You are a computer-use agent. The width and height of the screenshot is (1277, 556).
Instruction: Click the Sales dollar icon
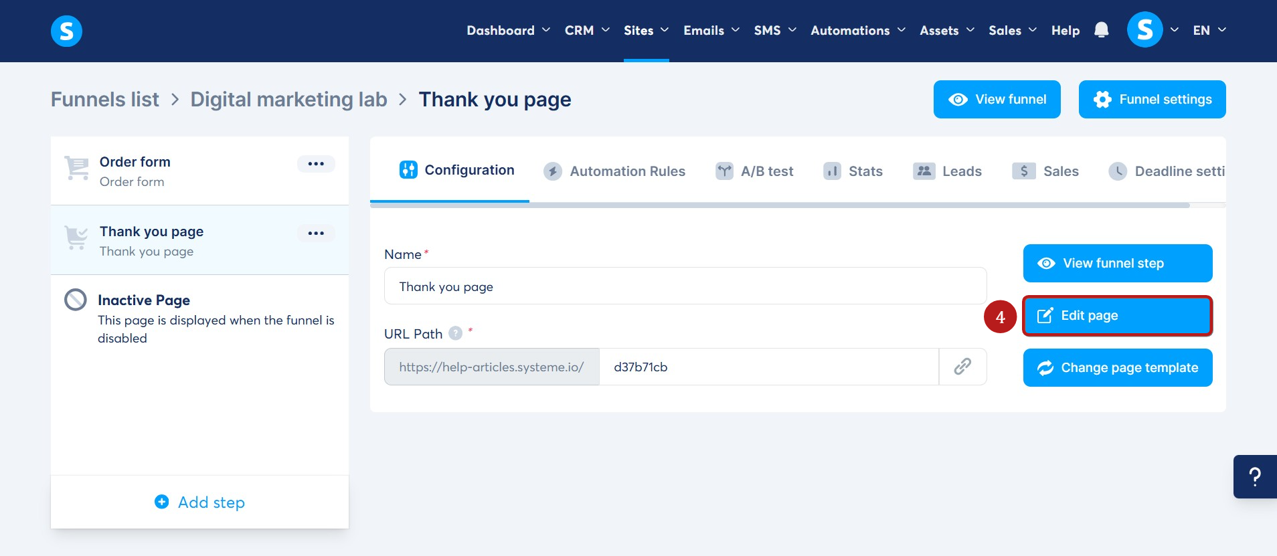click(1024, 171)
